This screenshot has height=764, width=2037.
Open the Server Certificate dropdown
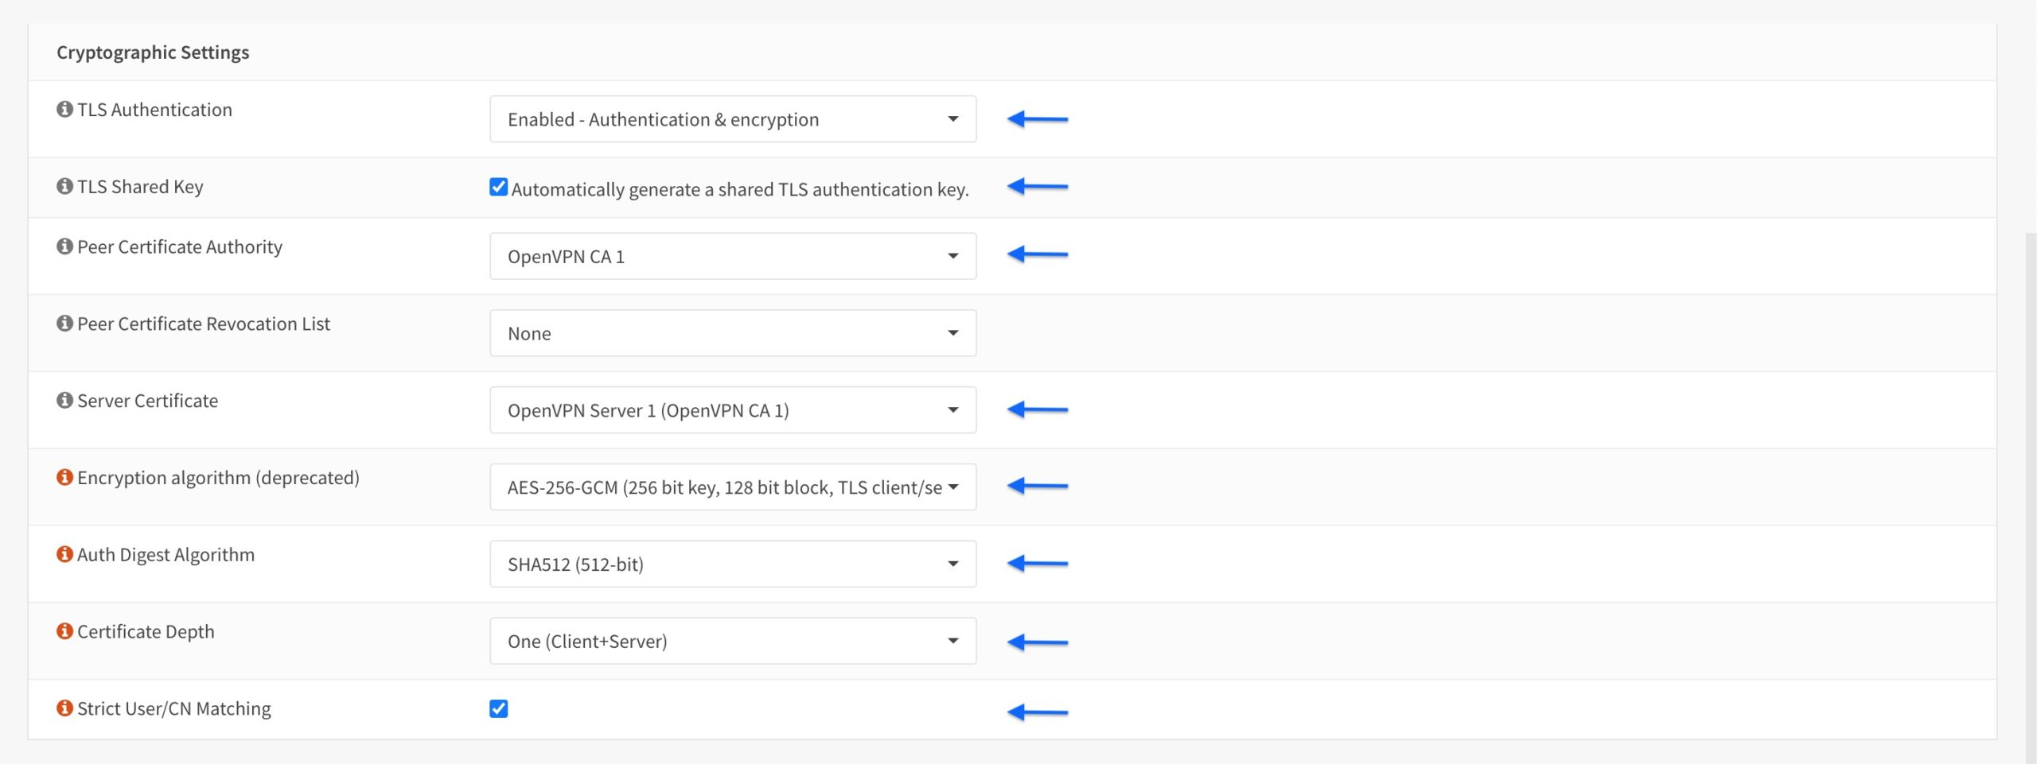coord(732,409)
